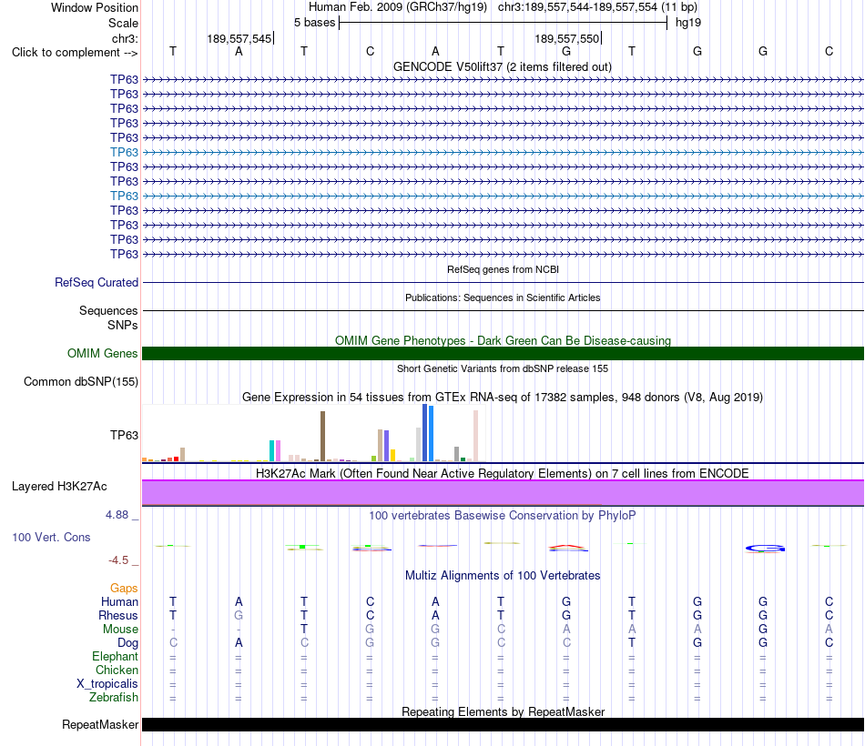The width and height of the screenshot is (865, 746).
Task: Click the '5 bases' scale label
Action: pyautogui.click(x=314, y=23)
